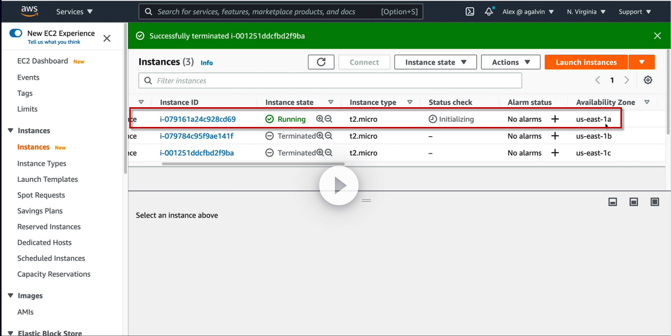
Task: Click the table horizontal scrollbar
Action: (253, 164)
